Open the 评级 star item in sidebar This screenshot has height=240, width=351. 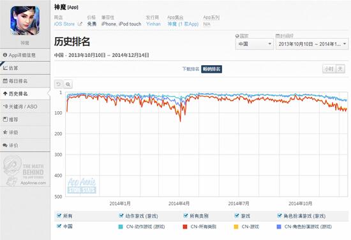click(x=25, y=133)
